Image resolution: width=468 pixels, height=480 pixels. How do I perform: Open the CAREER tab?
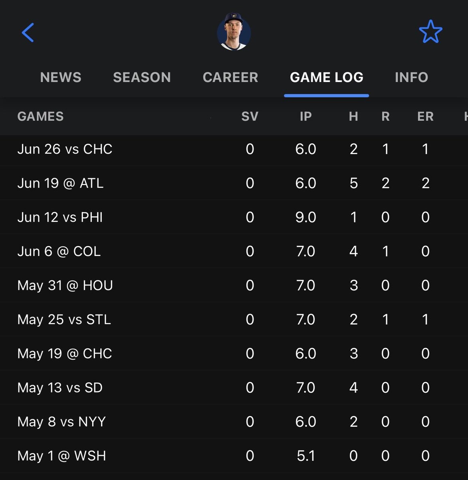(x=230, y=77)
